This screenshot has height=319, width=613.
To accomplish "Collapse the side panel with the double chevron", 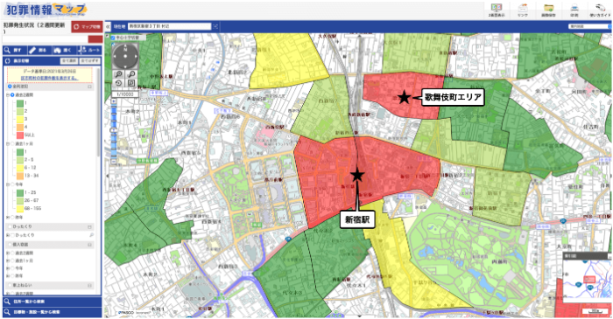I will [x=108, y=26].
